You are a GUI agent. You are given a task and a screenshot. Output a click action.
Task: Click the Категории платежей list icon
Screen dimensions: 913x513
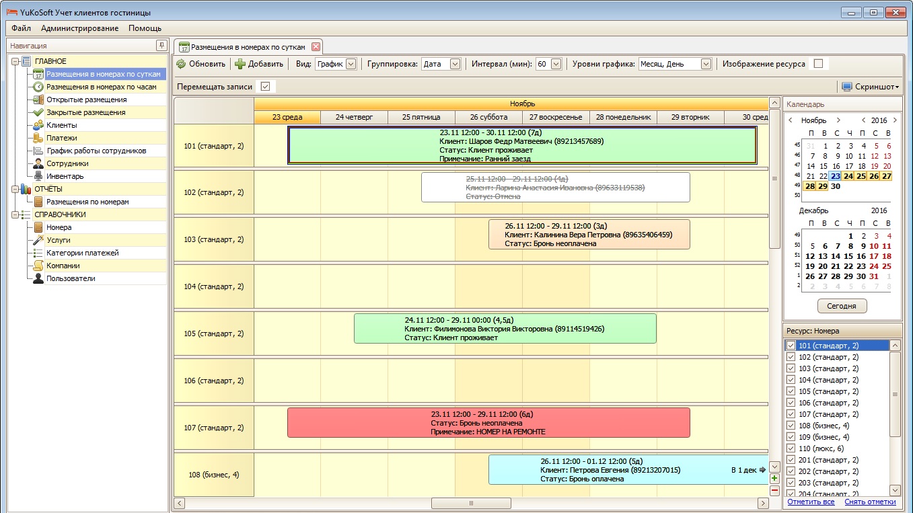coord(39,253)
